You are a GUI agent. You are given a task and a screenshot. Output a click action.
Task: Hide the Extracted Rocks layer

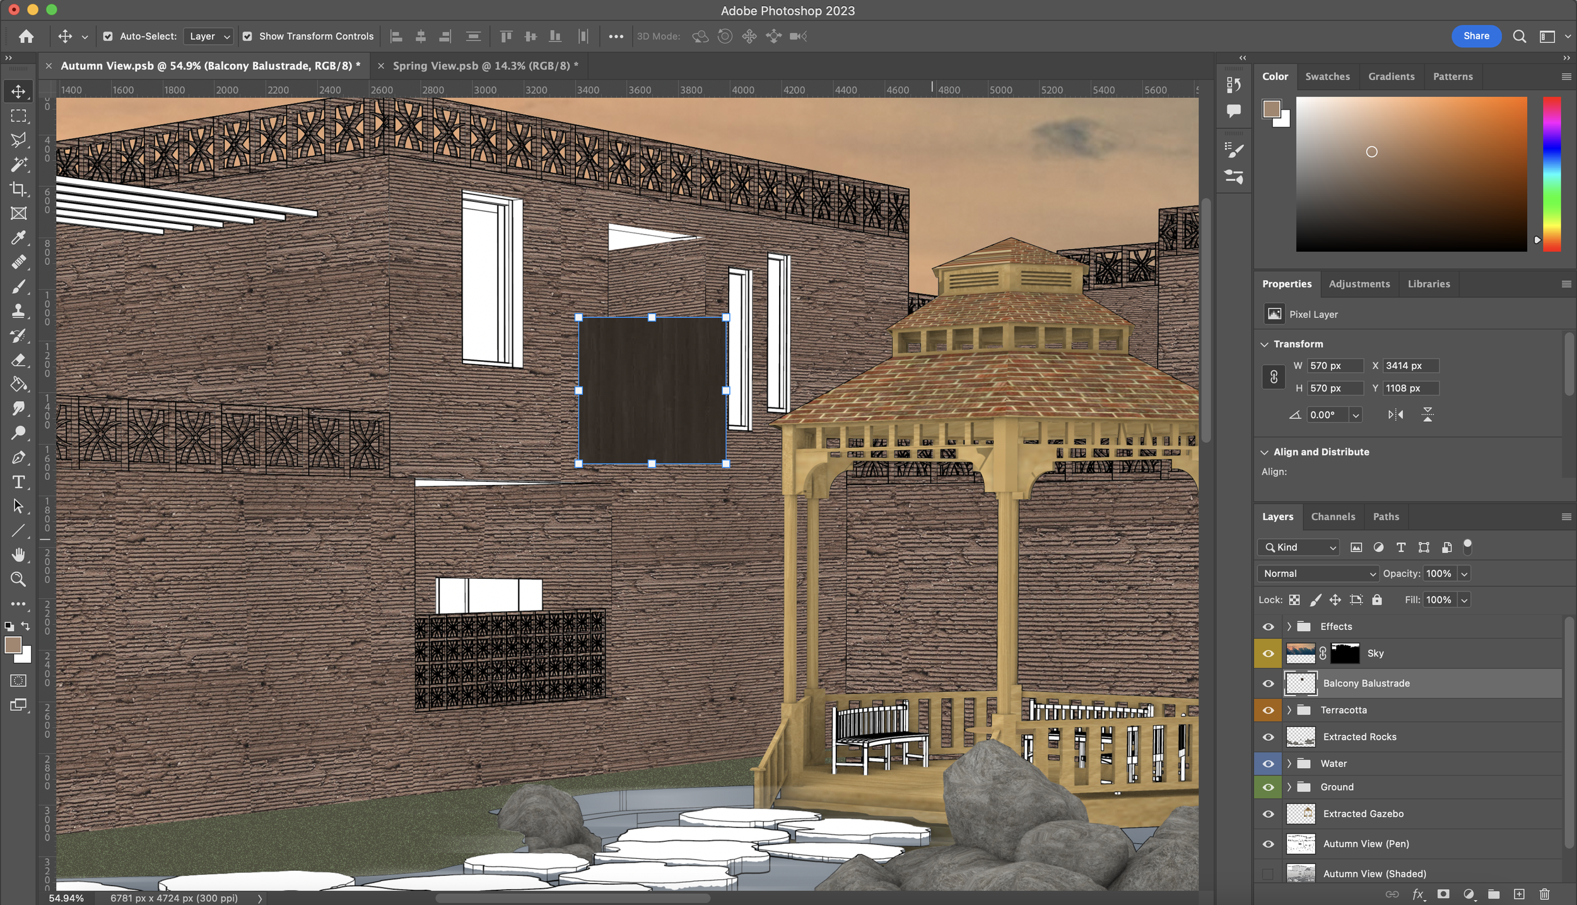point(1268,737)
